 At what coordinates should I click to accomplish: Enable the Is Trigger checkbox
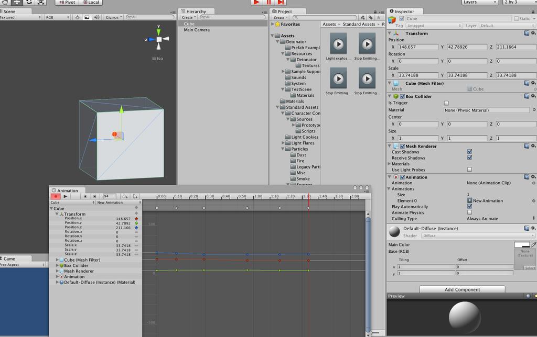pyautogui.click(x=446, y=103)
